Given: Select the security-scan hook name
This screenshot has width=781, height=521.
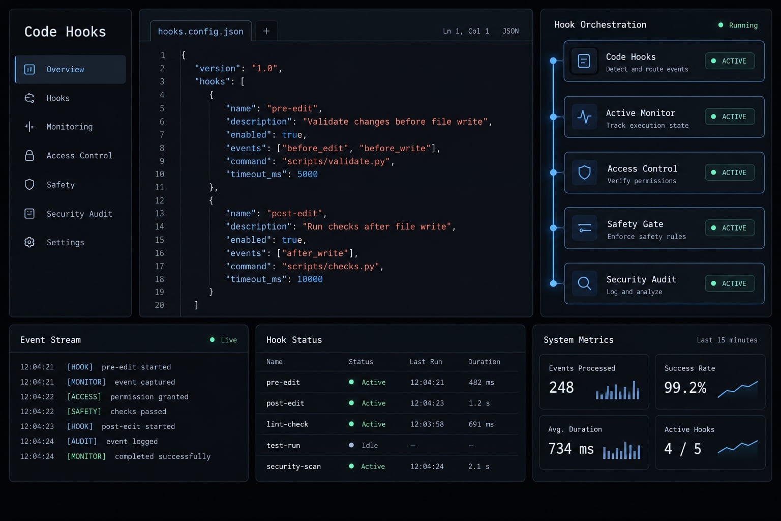Looking at the screenshot, I should click(x=293, y=466).
